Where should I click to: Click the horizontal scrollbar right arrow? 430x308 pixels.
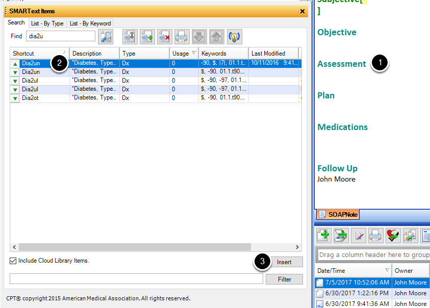point(297,247)
